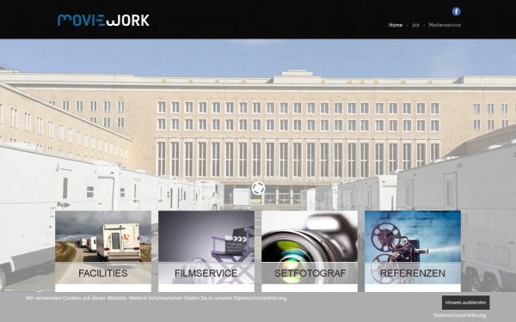This screenshot has width=516, height=322.
Task: Open the Job menu item
Action: 415,25
